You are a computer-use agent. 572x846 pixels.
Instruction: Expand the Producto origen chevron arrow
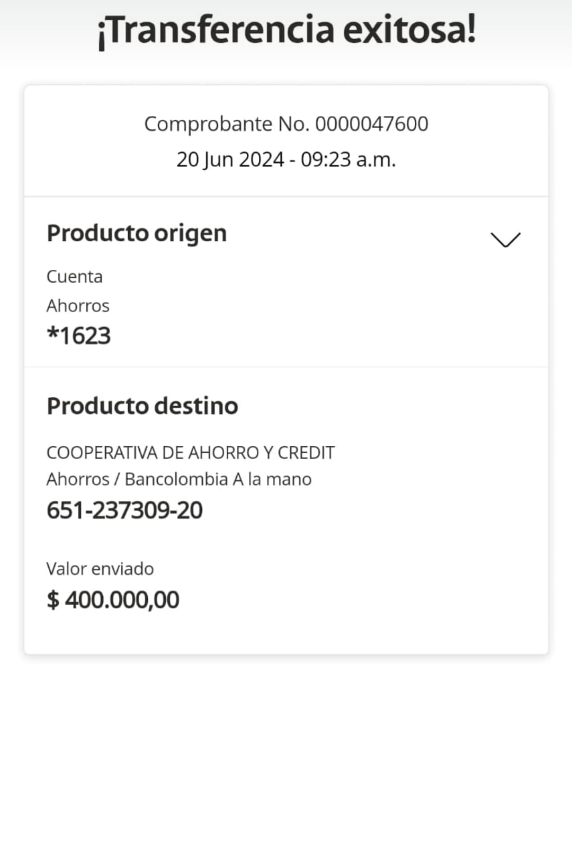pyautogui.click(x=505, y=240)
